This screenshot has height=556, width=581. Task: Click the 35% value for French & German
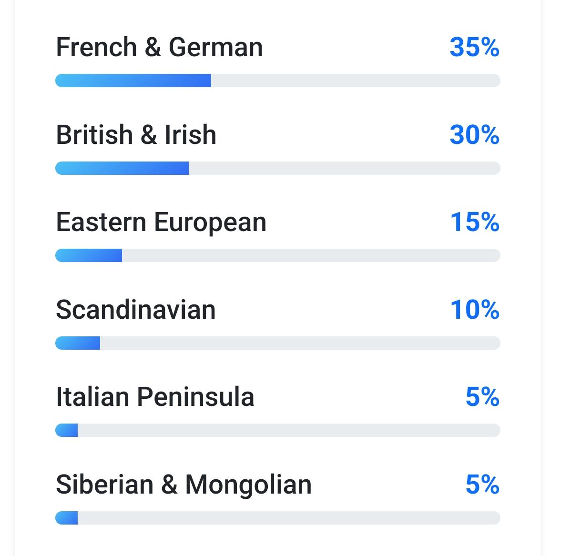tap(474, 47)
